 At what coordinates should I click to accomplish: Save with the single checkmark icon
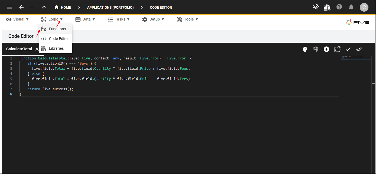348,49
